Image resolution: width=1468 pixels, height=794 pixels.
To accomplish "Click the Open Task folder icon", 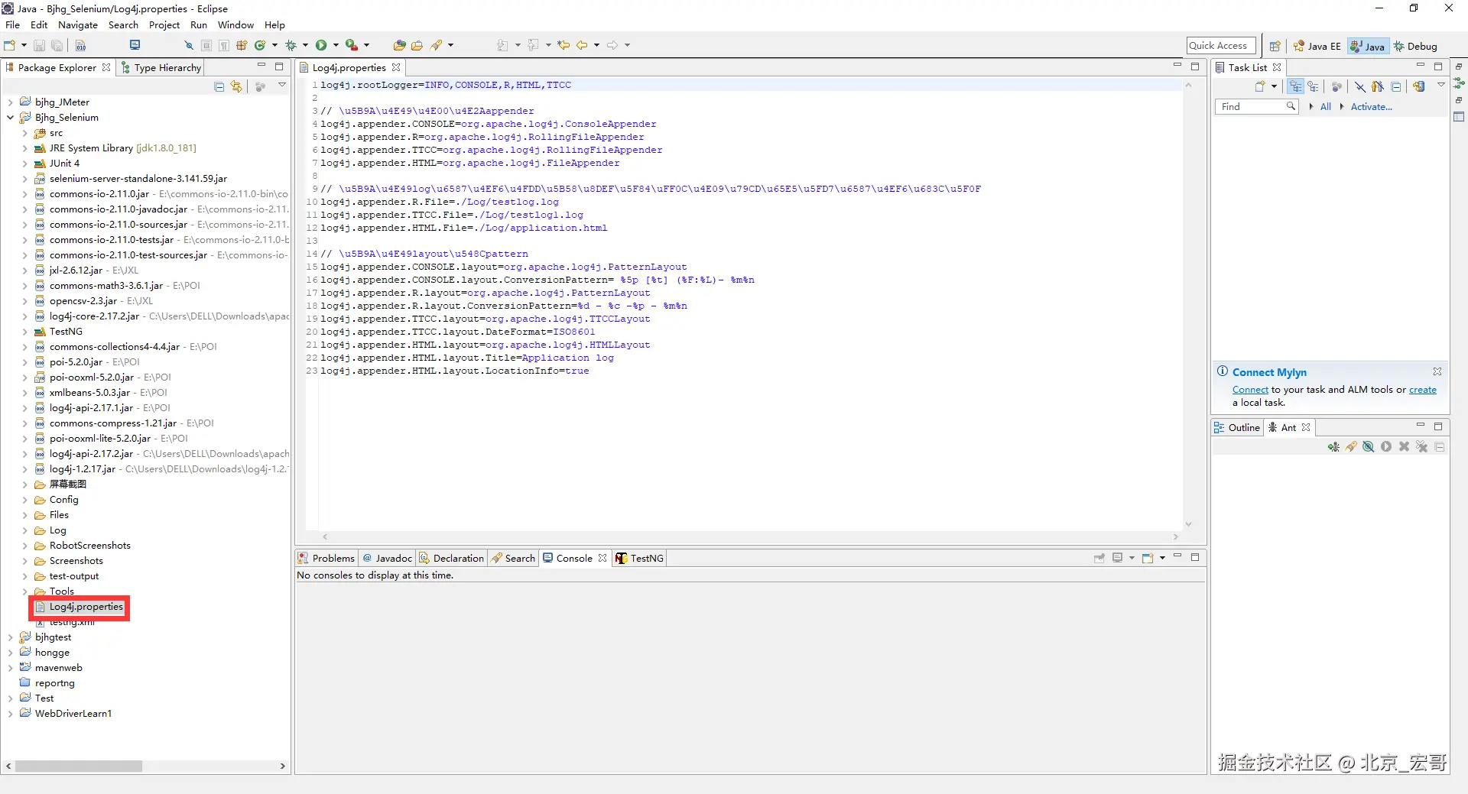I will (x=417, y=45).
